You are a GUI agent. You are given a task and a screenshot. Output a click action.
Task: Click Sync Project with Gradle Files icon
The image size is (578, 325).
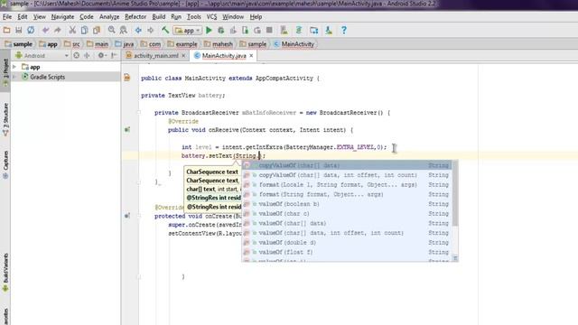(299, 30)
